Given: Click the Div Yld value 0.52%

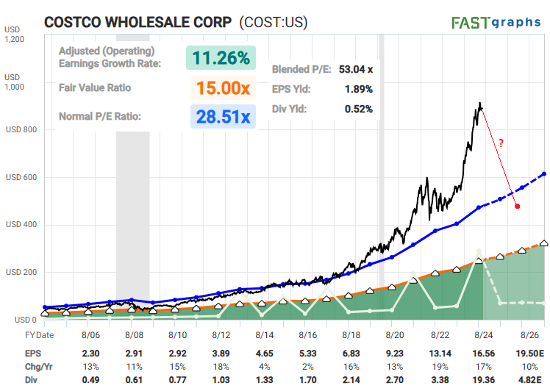Looking at the screenshot, I should pos(358,109).
